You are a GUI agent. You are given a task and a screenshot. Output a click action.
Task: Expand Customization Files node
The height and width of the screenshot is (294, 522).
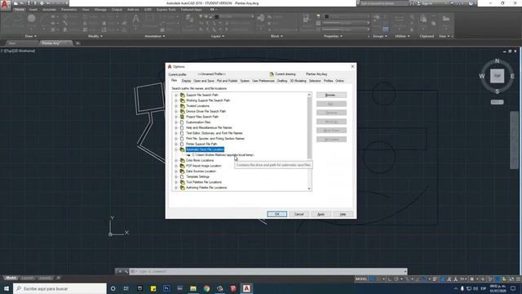[176, 122]
